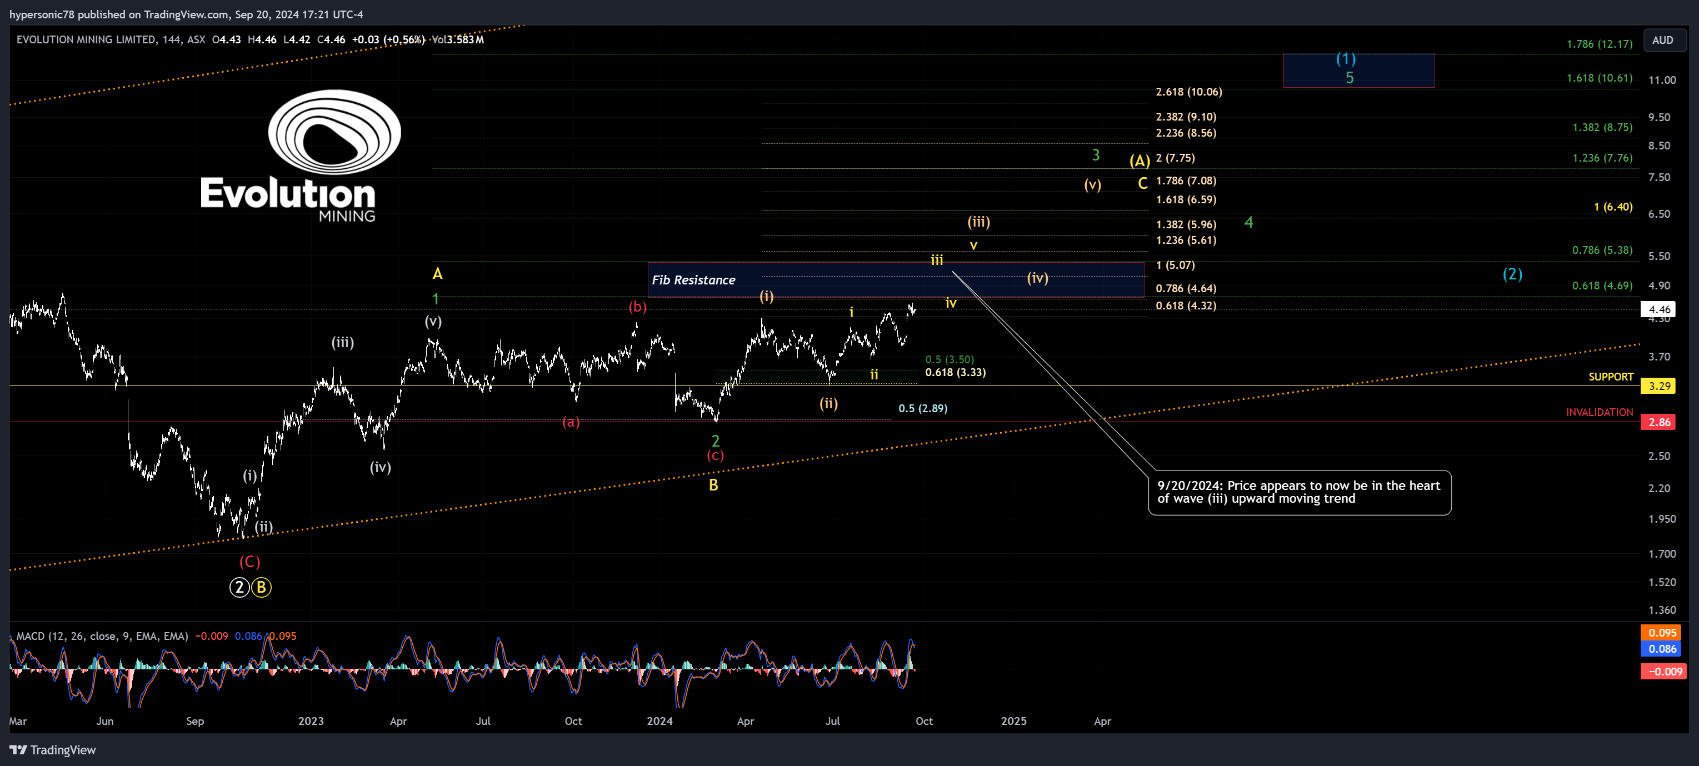Screen dimensions: 1699x766
Task: Click the 2 (7.75) Fibonacci level label
Action: pyautogui.click(x=1175, y=158)
